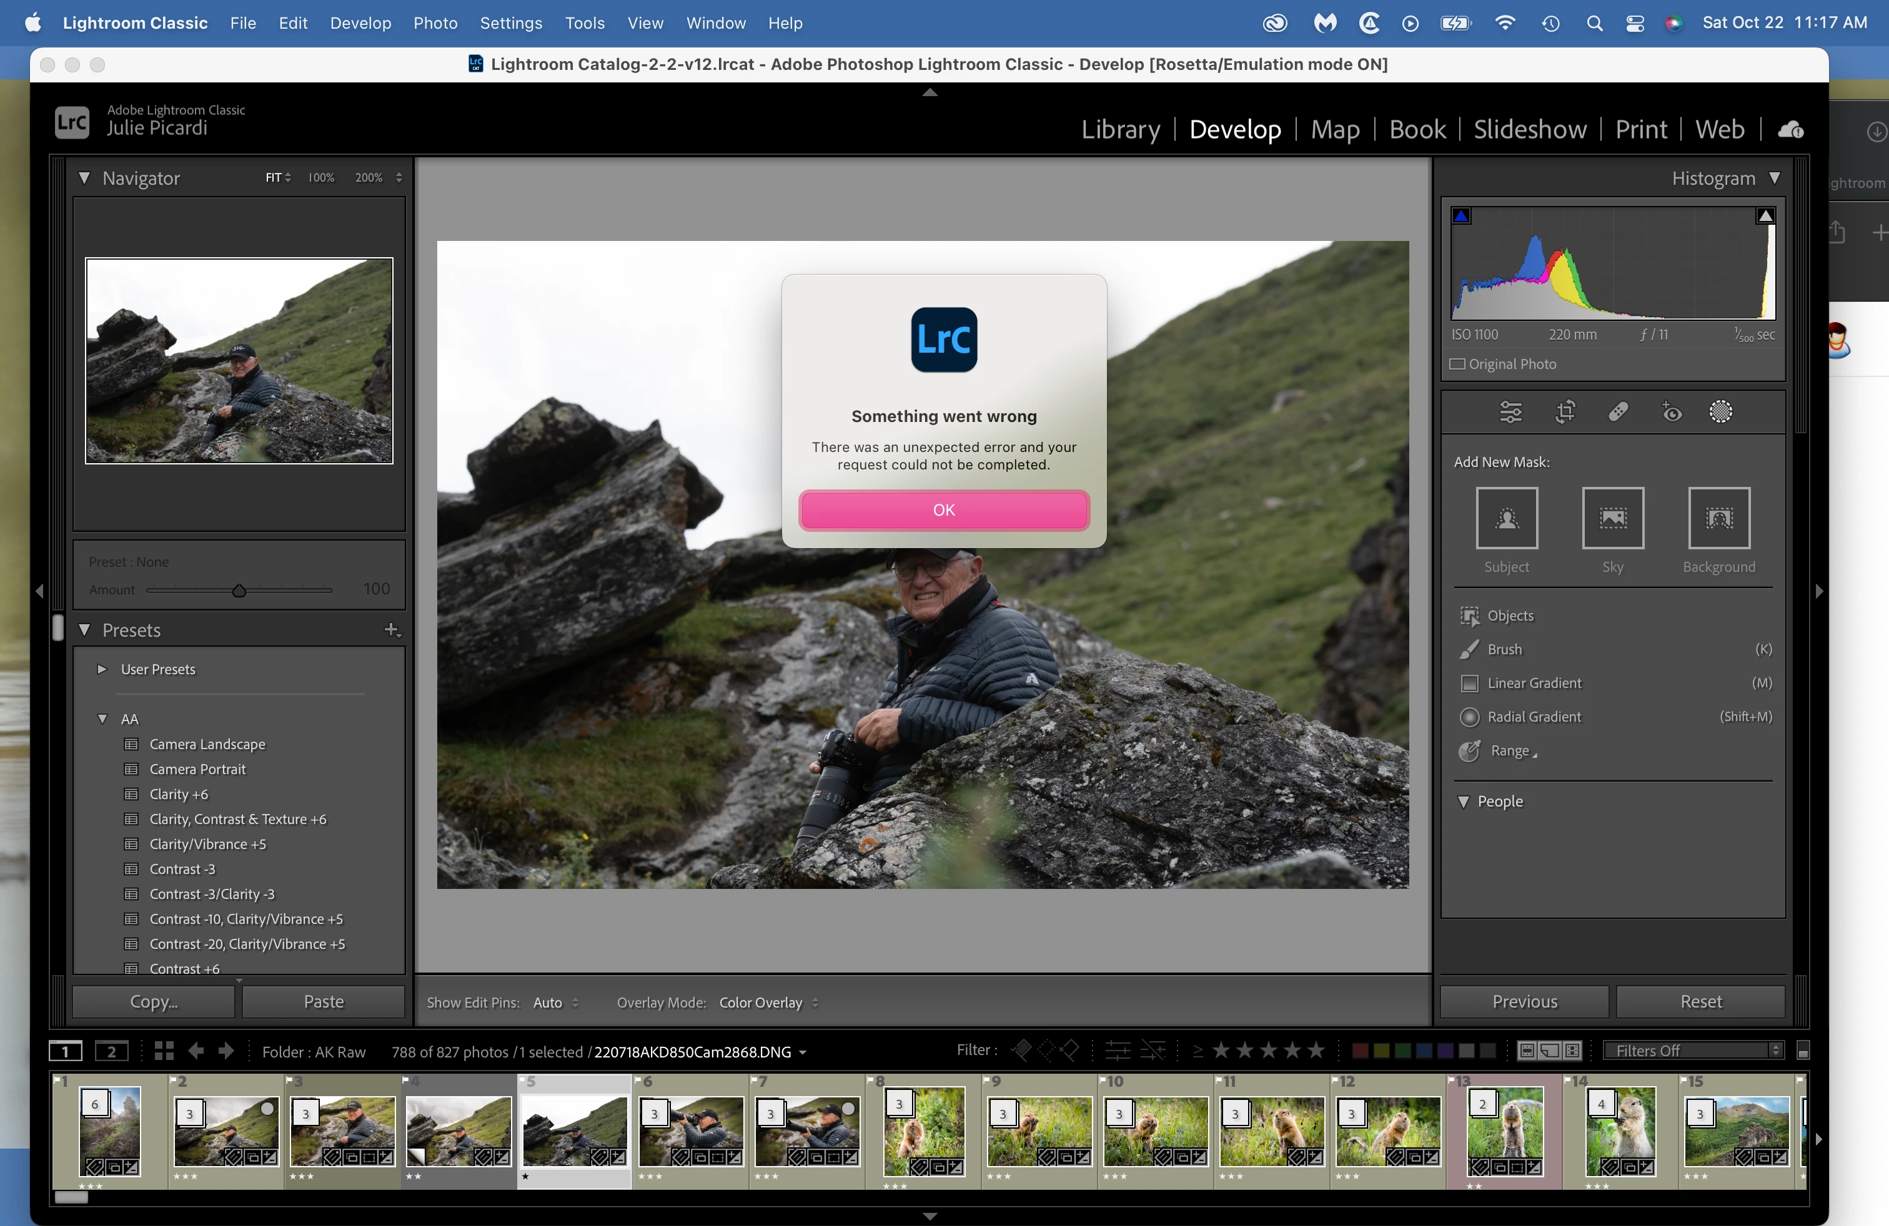Add a Sky mask
Image resolution: width=1889 pixels, height=1226 pixels.
tap(1612, 518)
